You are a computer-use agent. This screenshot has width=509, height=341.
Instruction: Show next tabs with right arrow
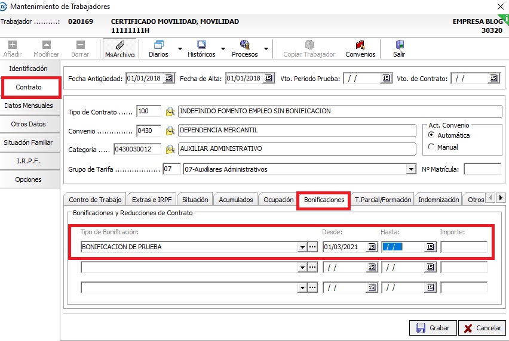501,197
